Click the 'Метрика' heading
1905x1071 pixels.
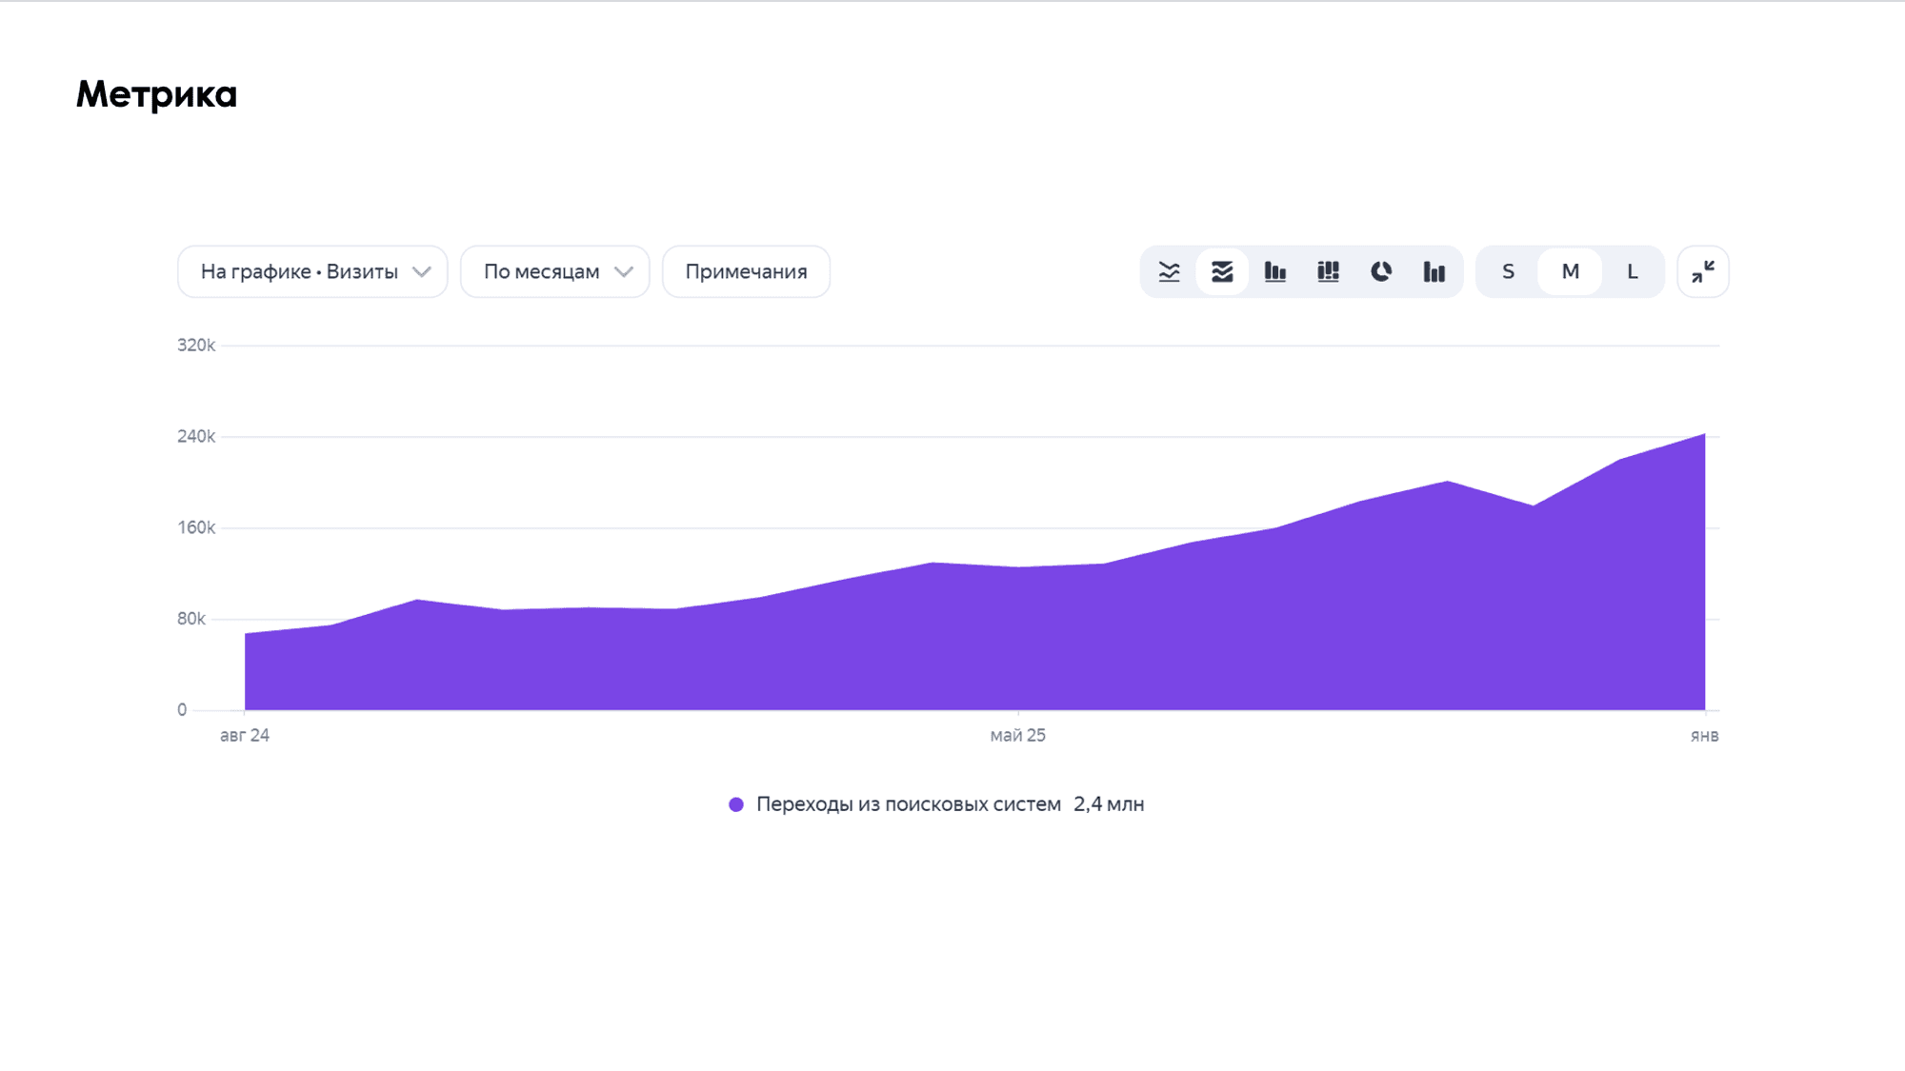156,94
